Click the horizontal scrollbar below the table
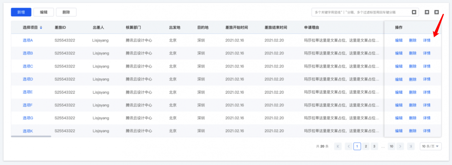The image size is (452, 165). click(31, 136)
